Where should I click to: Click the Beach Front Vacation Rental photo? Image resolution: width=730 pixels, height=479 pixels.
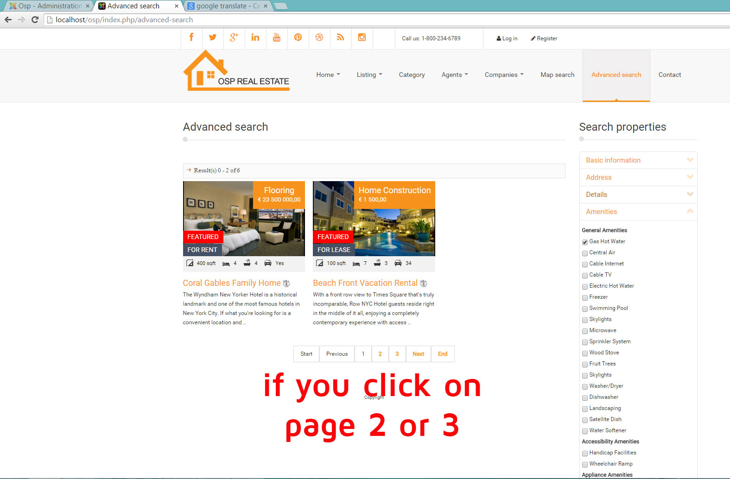point(374,219)
